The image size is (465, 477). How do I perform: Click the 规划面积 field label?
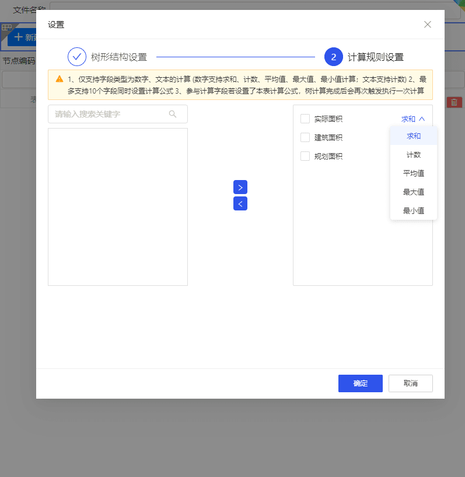[x=328, y=156]
